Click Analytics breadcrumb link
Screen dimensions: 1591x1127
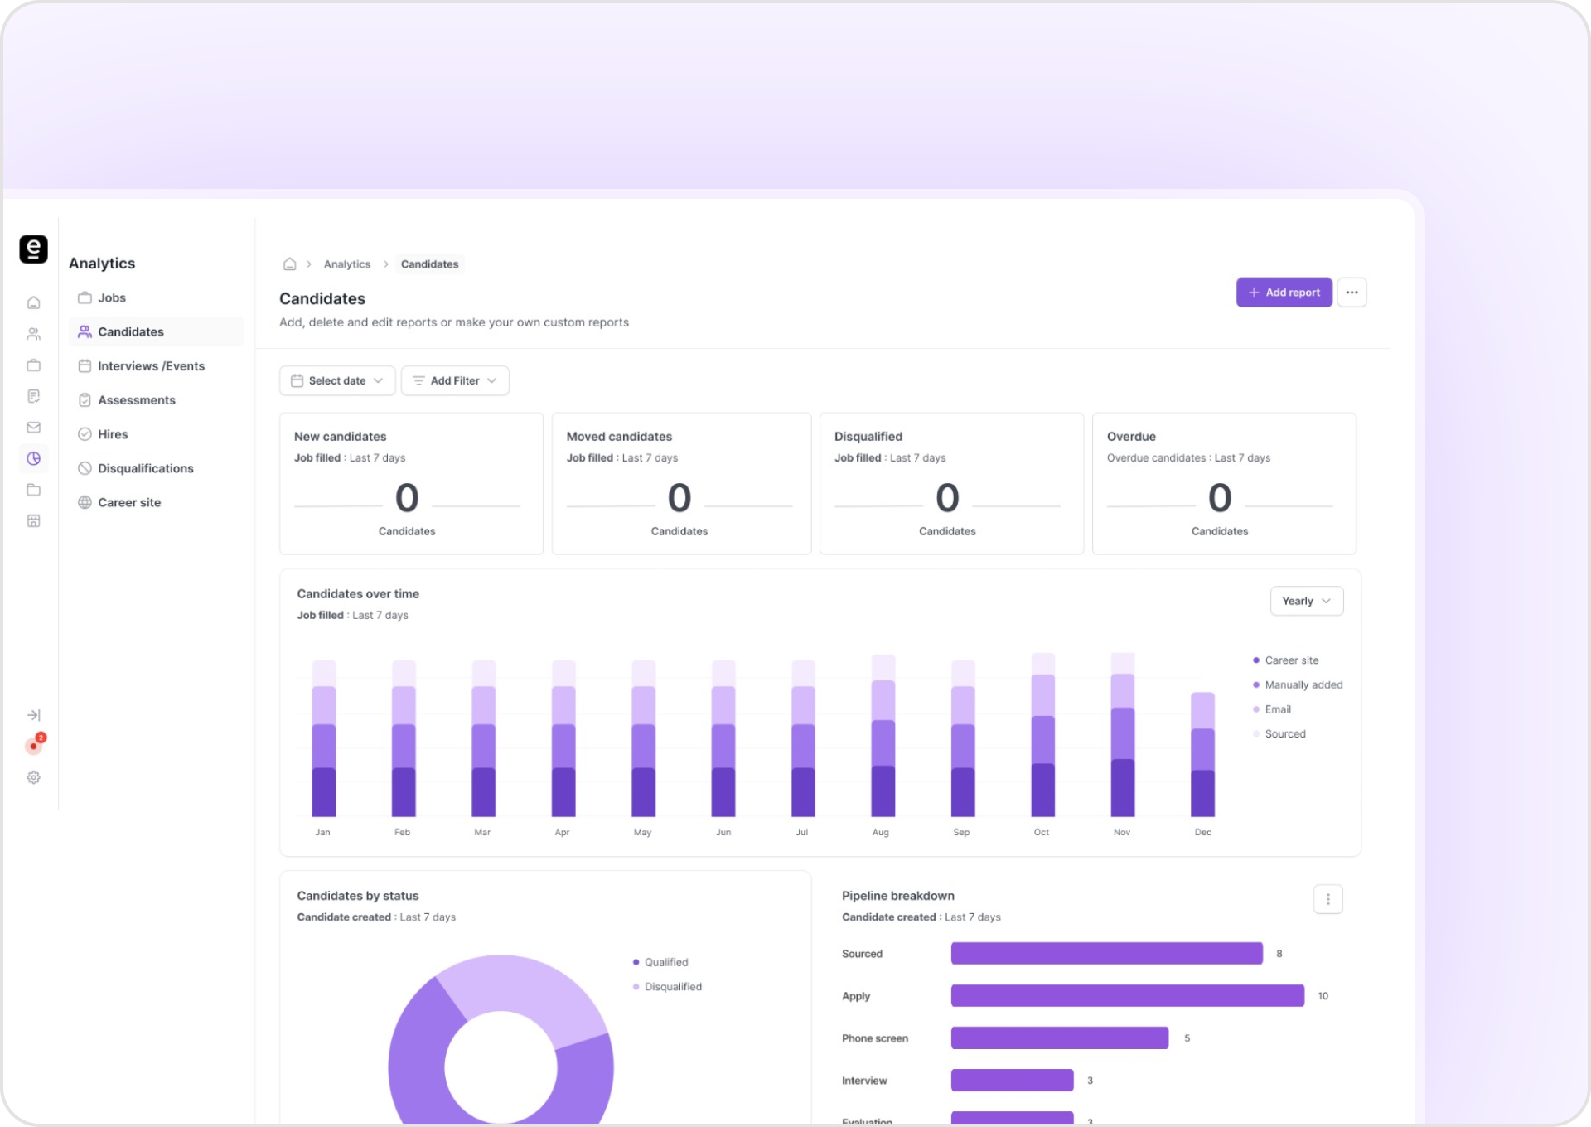click(x=347, y=264)
